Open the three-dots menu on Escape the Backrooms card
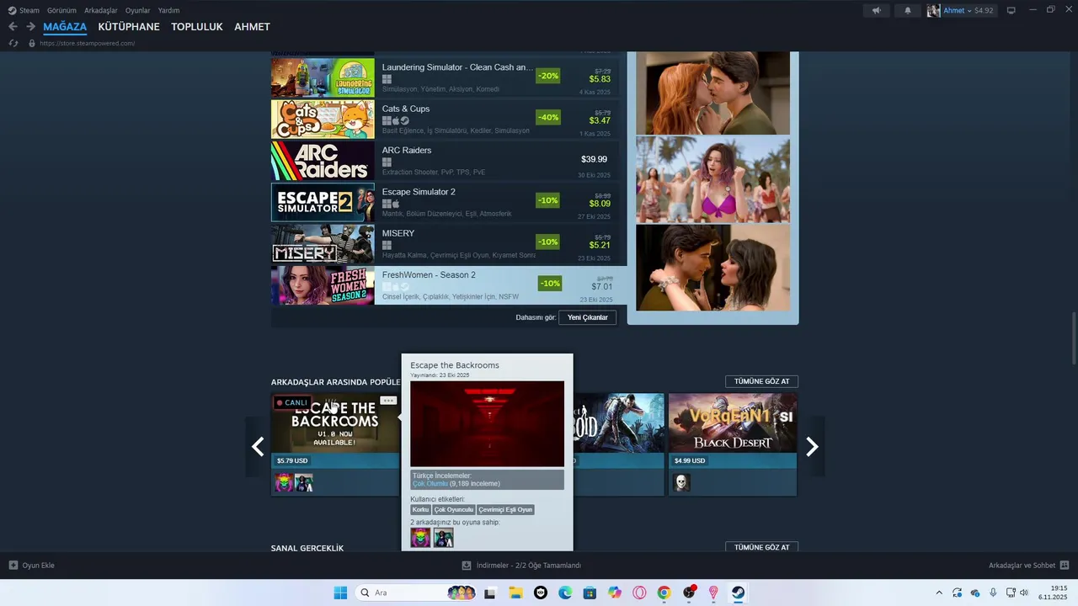Image resolution: width=1078 pixels, height=606 pixels. (388, 401)
